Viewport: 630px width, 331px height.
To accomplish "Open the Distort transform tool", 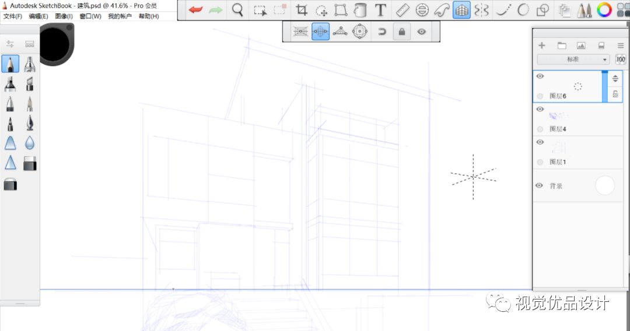I will tap(341, 10).
